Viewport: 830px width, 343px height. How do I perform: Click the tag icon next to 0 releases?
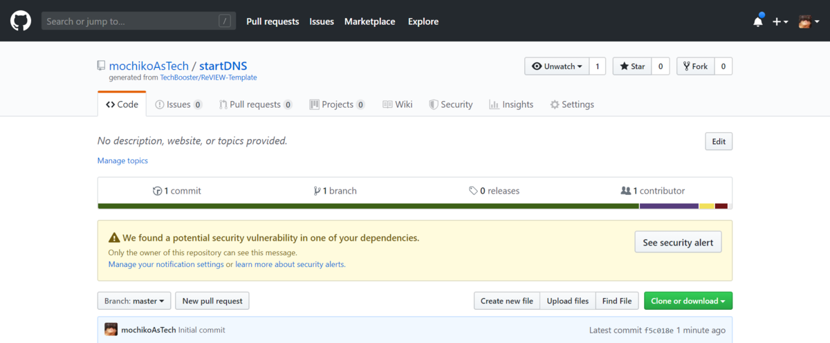(x=473, y=191)
